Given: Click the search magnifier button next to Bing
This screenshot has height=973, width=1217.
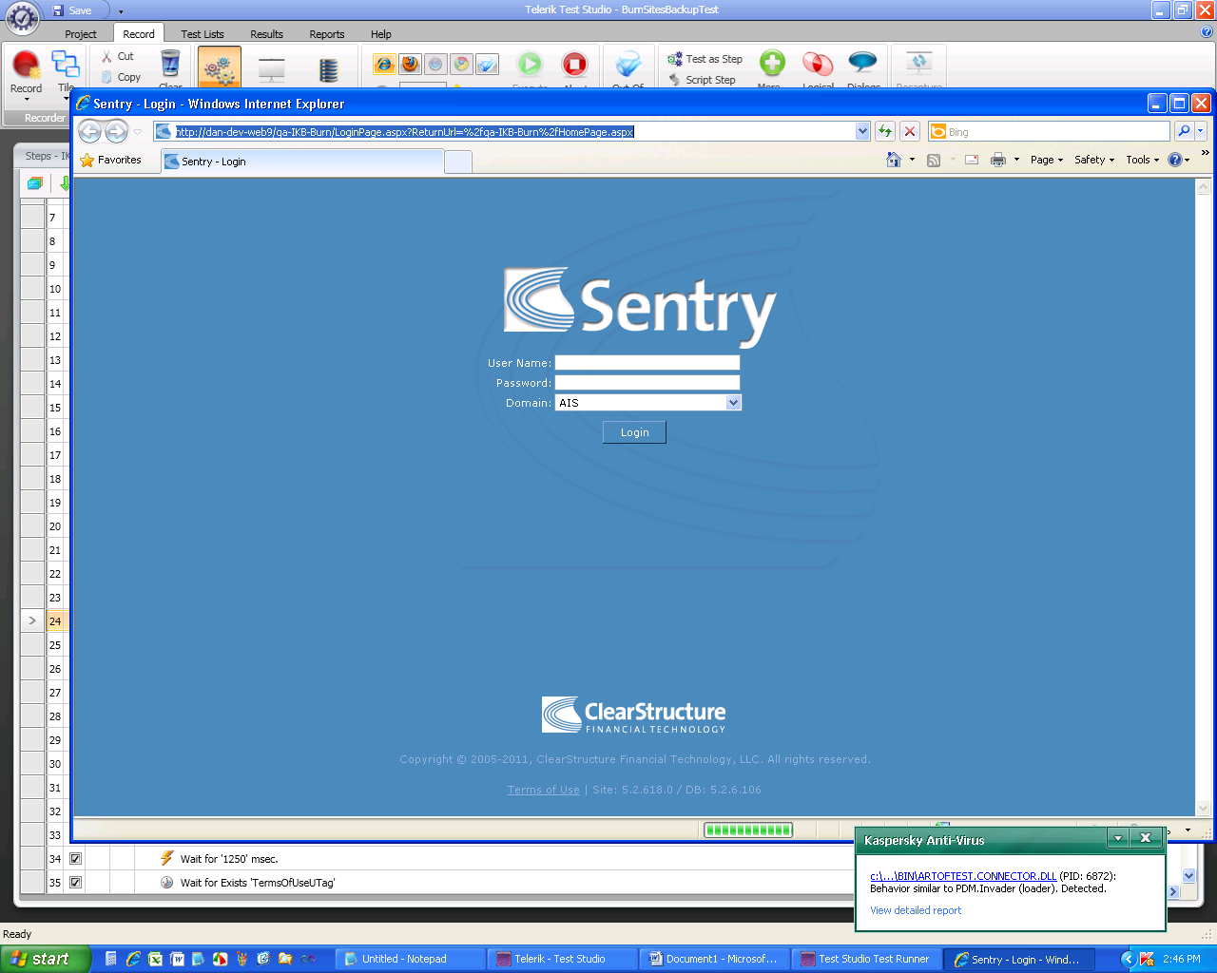Looking at the screenshot, I should coord(1184,131).
